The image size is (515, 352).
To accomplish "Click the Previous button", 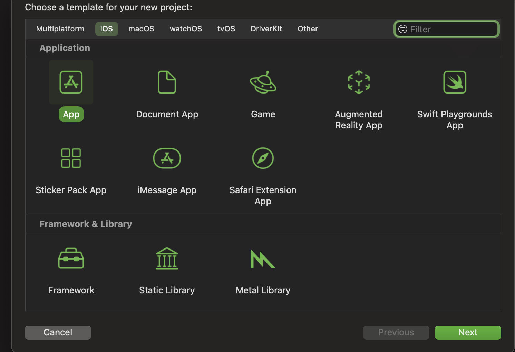I will [x=396, y=332].
